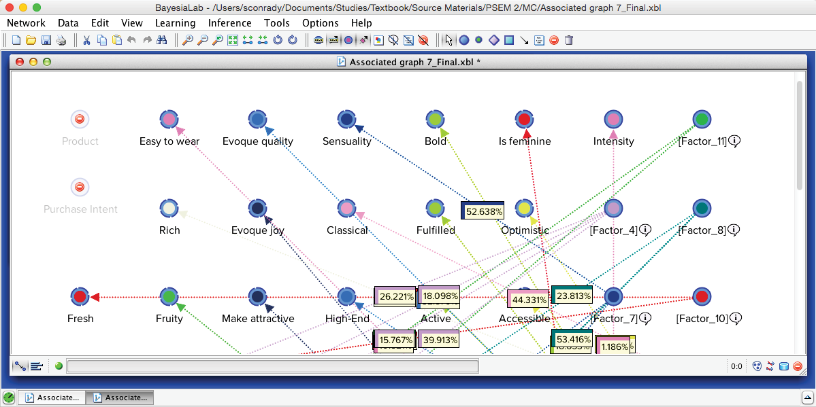This screenshot has width=816, height=407.
Task: Click the green fit-to-window icon
Action: click(233, 40)
